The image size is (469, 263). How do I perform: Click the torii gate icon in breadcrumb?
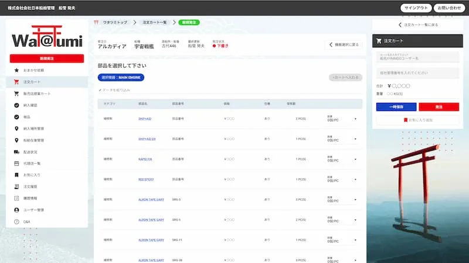point(96,22)
